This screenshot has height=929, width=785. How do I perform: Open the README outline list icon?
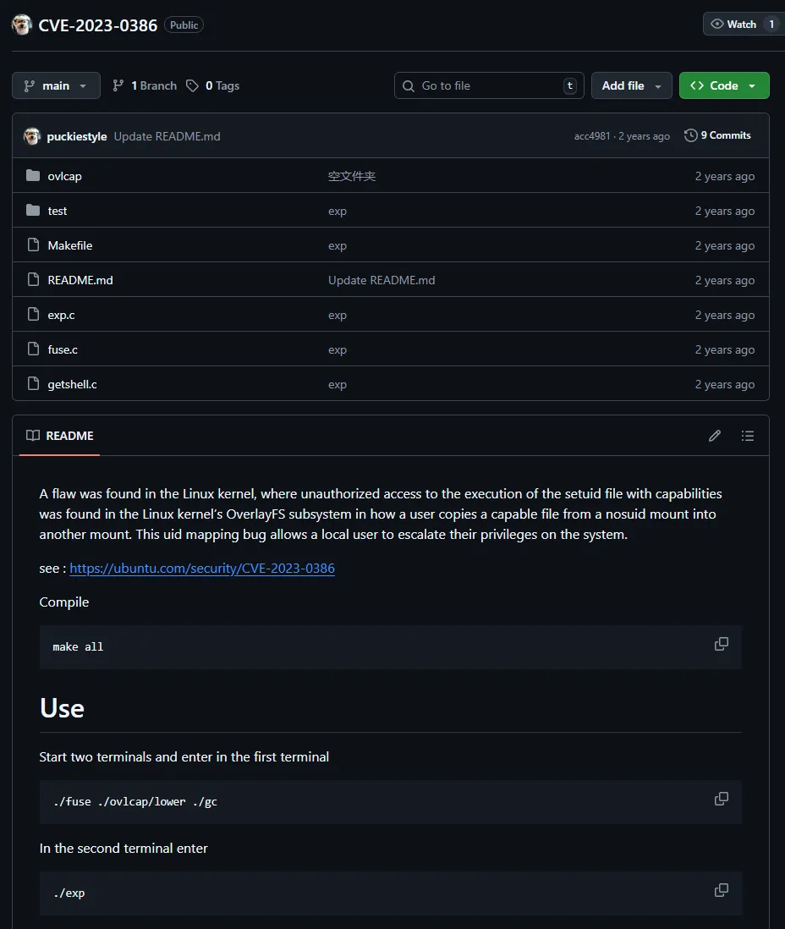click(x=747, y=436)
